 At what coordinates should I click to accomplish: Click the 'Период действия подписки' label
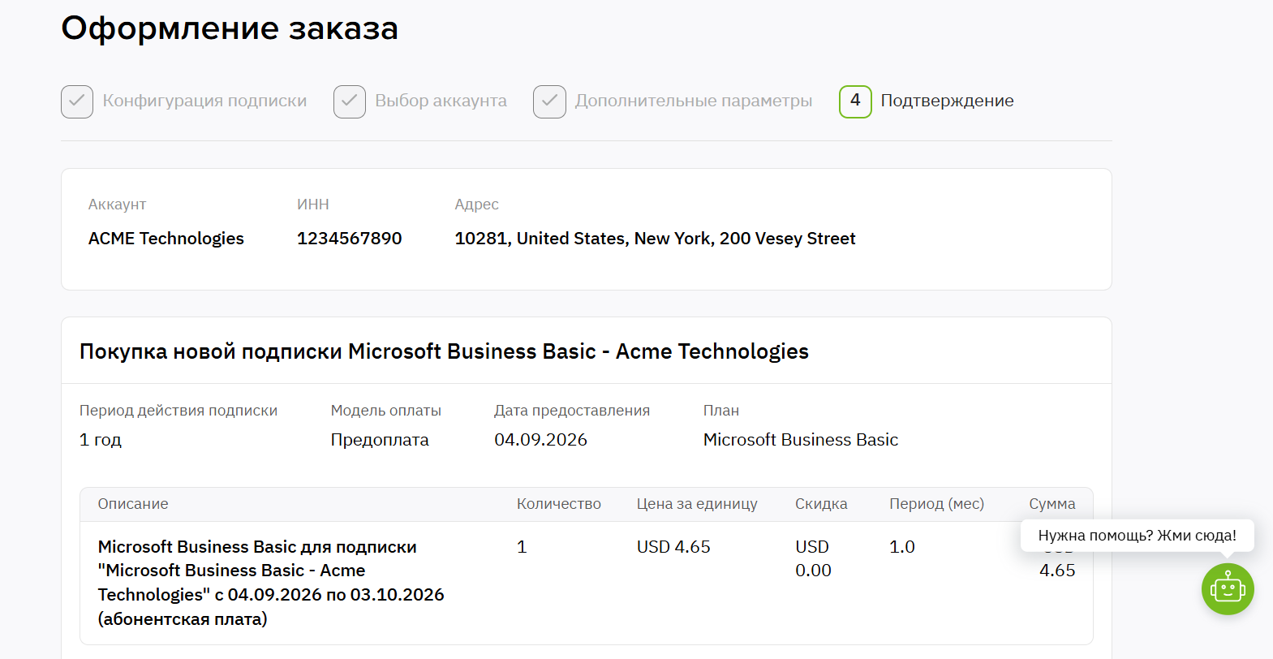click(178, 411)
